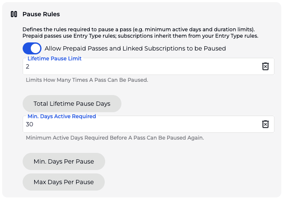Click the blue Min. Days Active Required label
The height and width of the screenshot is (200, 283).
[x=62, y=116]
